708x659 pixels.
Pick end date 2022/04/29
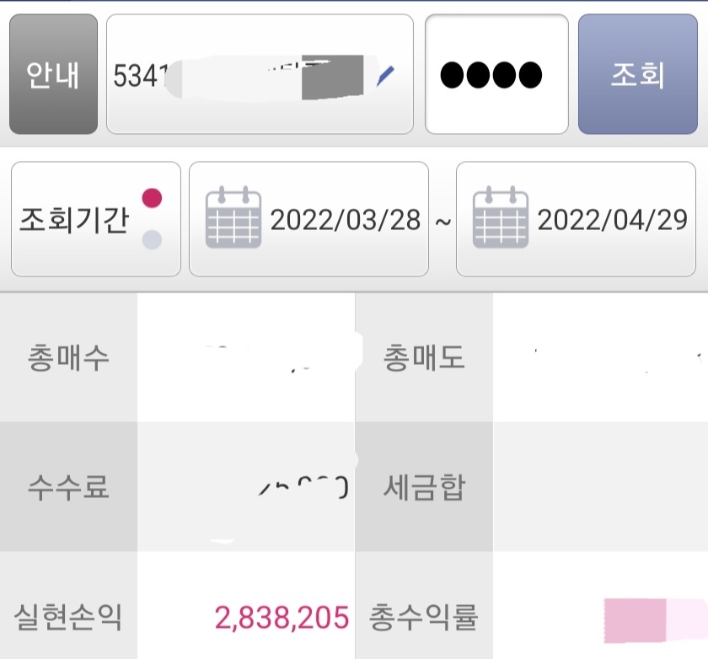[612, 220]
